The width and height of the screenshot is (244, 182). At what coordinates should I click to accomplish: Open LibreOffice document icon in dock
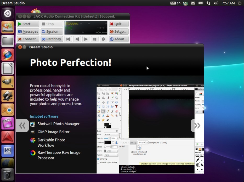[x=8, y=69]
